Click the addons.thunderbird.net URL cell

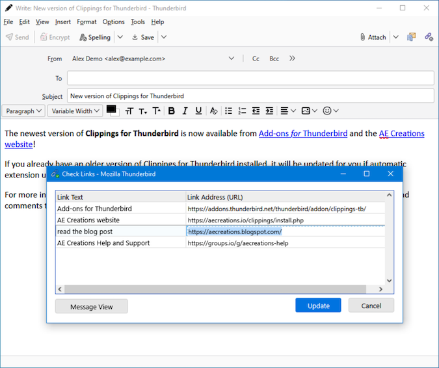pyautogui.click(x=286, y=209)
